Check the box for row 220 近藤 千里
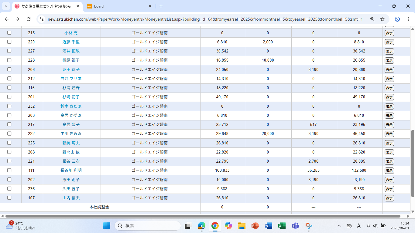The height and width of the screenshot is (233, 415). pyautogui.click(x=9, y=42)
